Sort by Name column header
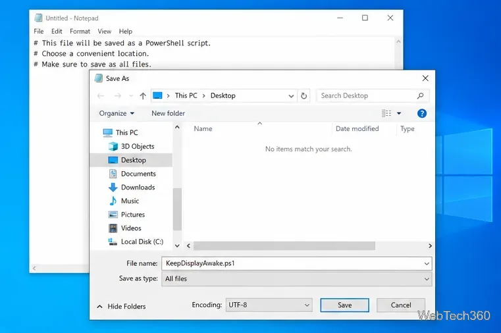 tap(203, 129)
